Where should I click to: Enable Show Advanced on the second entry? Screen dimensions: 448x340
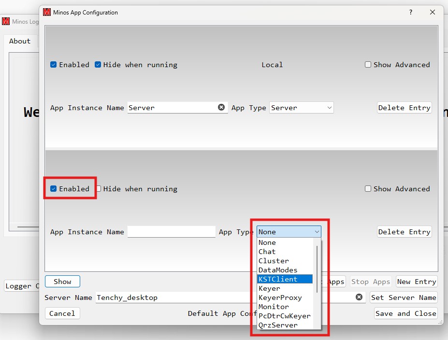[x=368, y=188]
